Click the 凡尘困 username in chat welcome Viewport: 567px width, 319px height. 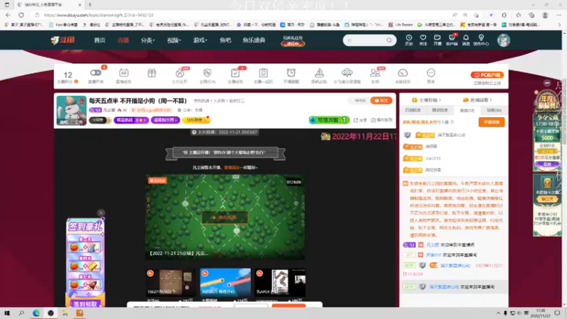(432, 245)
